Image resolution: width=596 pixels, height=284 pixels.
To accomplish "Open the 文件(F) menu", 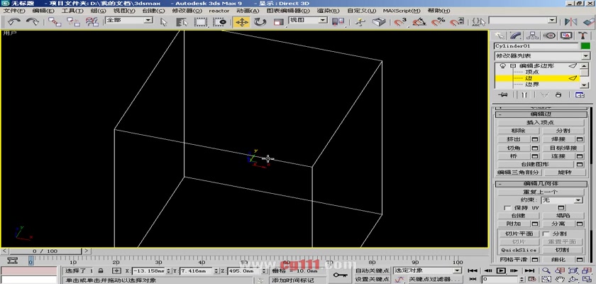I will point(14,11).
